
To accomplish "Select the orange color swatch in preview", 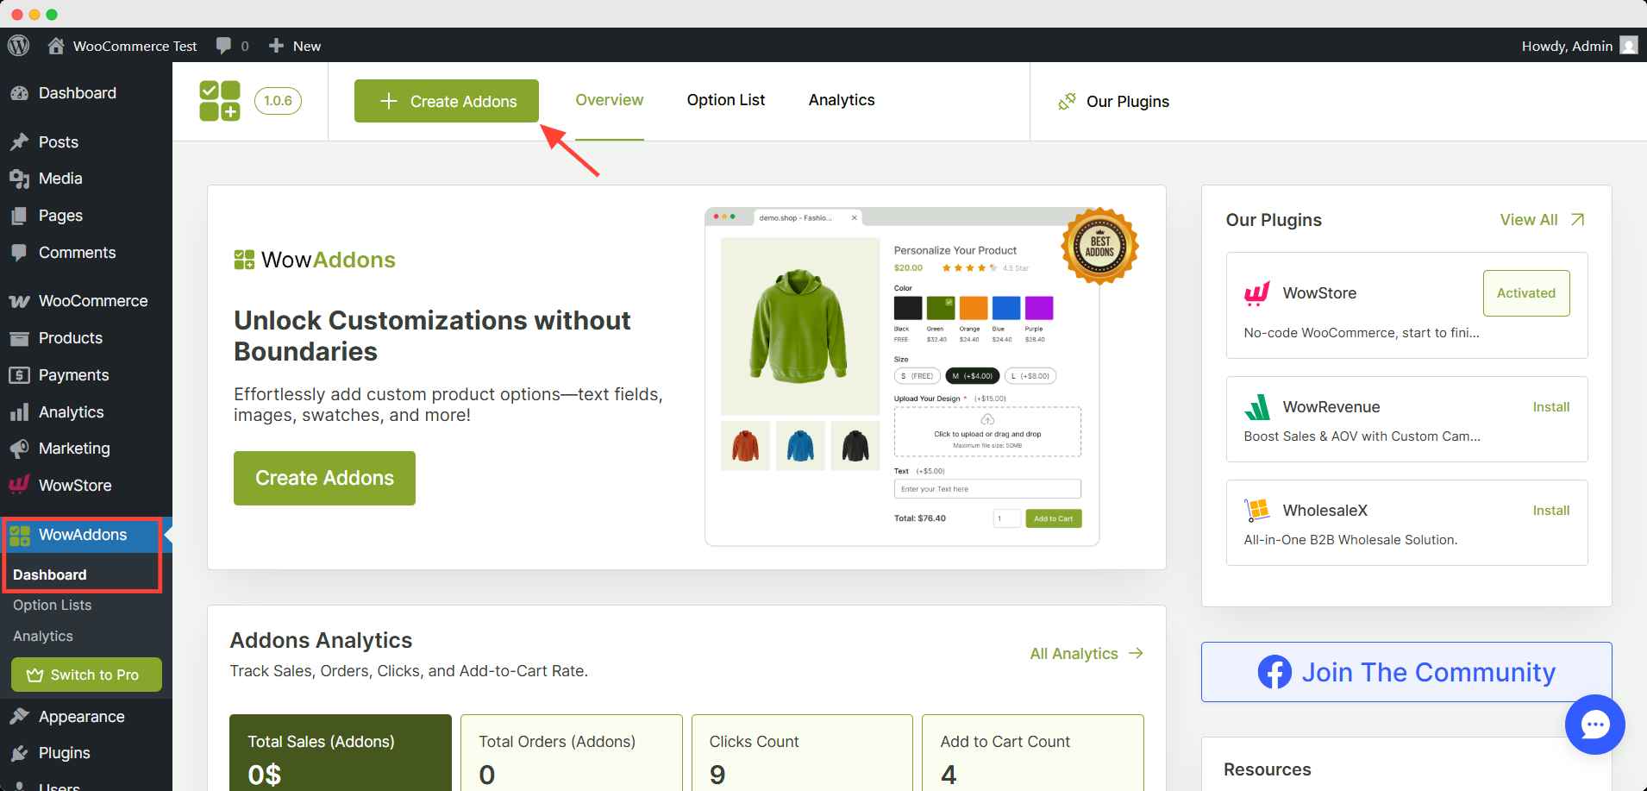I will (x=974, y=308).
